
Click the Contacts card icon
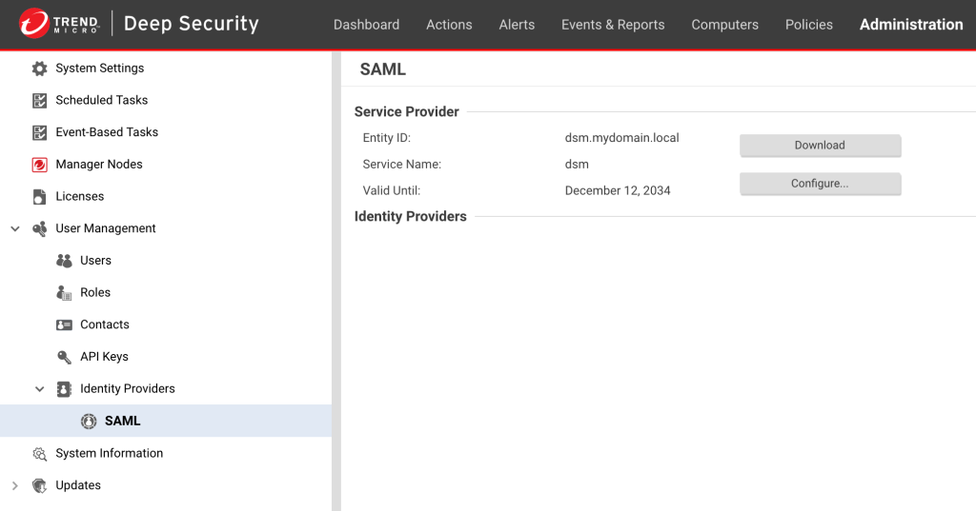(64, 324)
